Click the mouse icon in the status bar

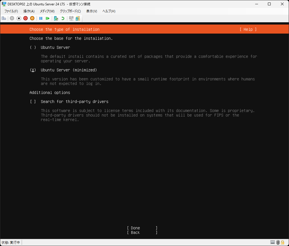(278, 242)
